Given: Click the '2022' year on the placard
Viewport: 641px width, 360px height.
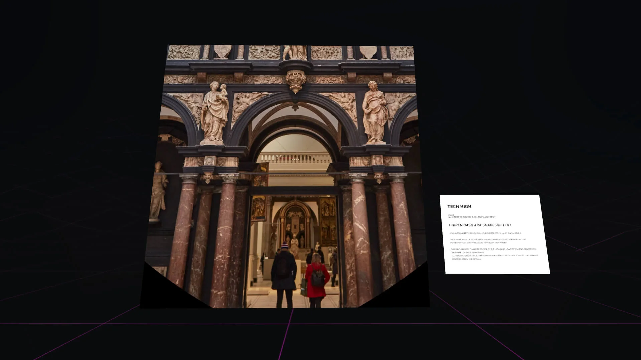Looking at the screenshot, I should pos(451,215).
